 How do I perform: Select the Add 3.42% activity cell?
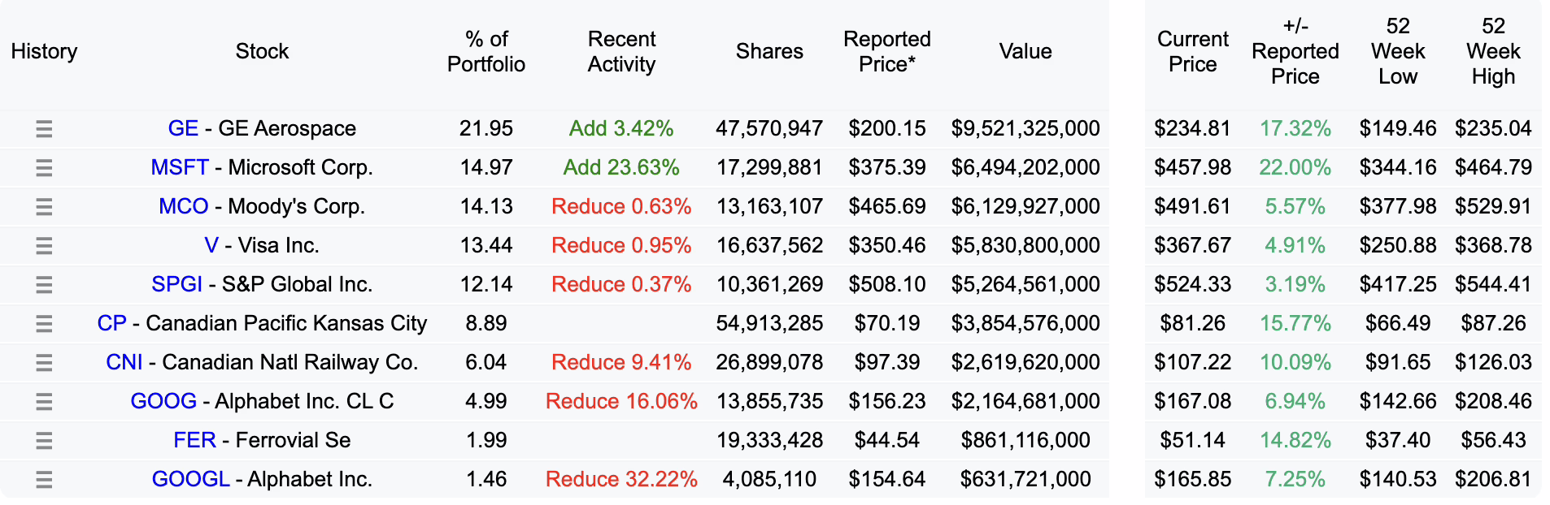tap(621, 128)
